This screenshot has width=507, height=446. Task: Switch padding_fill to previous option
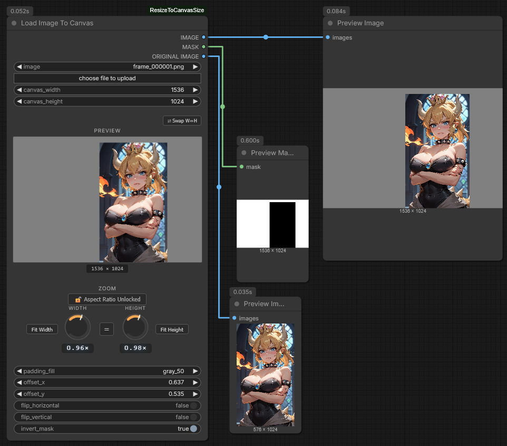coord(19,371)
